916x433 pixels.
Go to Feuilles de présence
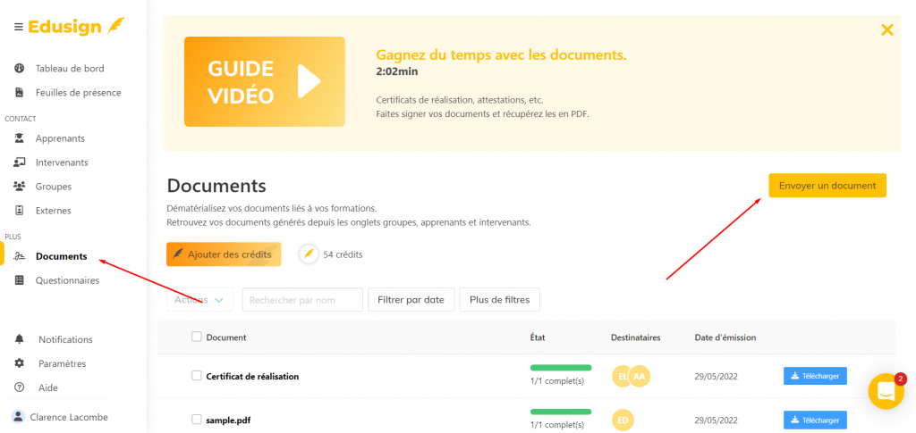[79, 92]
